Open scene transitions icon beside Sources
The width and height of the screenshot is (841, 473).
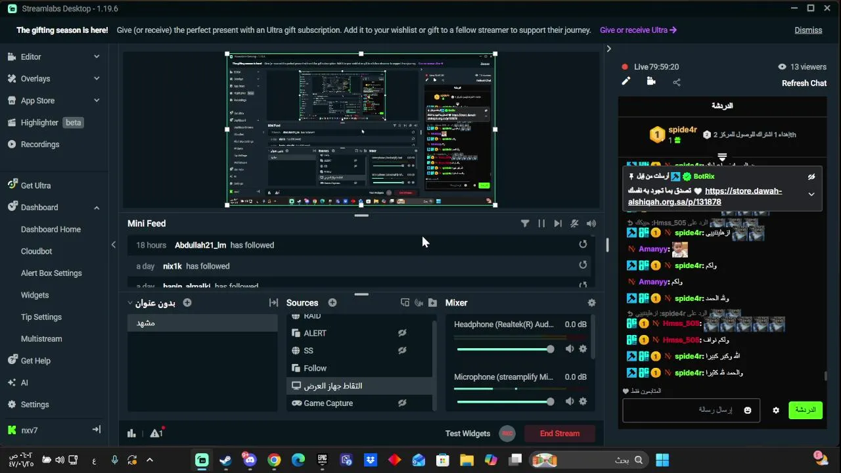274,303
